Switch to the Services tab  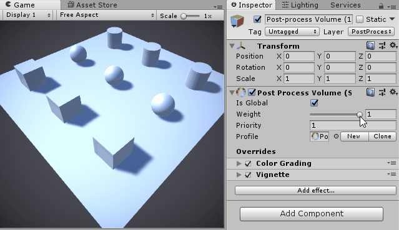[345, 5]
